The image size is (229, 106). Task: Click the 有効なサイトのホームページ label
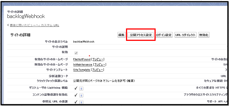click(x=51, y=59)
